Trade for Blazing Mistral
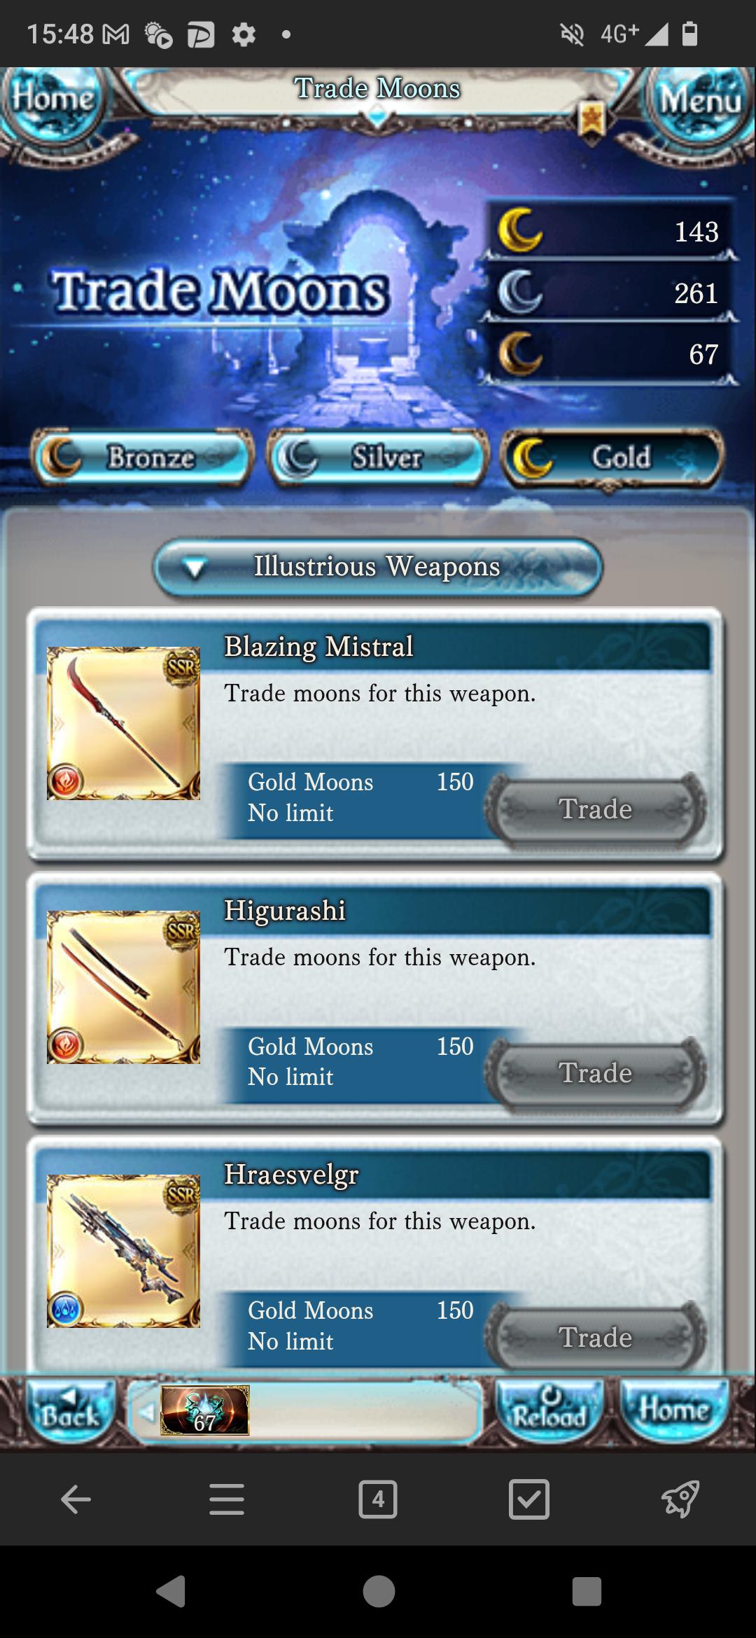Screen dimensions: 756x1638 [596, 809]
